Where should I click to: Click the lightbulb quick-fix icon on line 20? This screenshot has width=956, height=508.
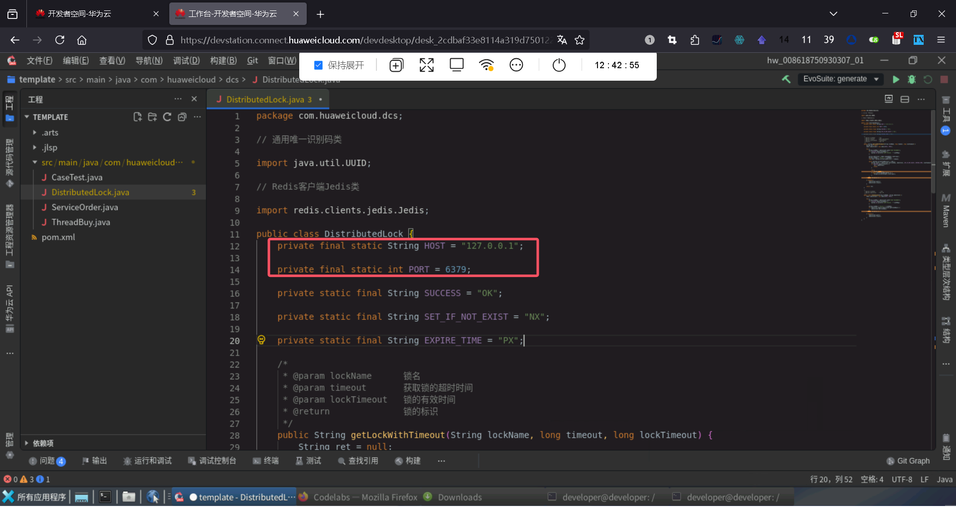point(261,340)
